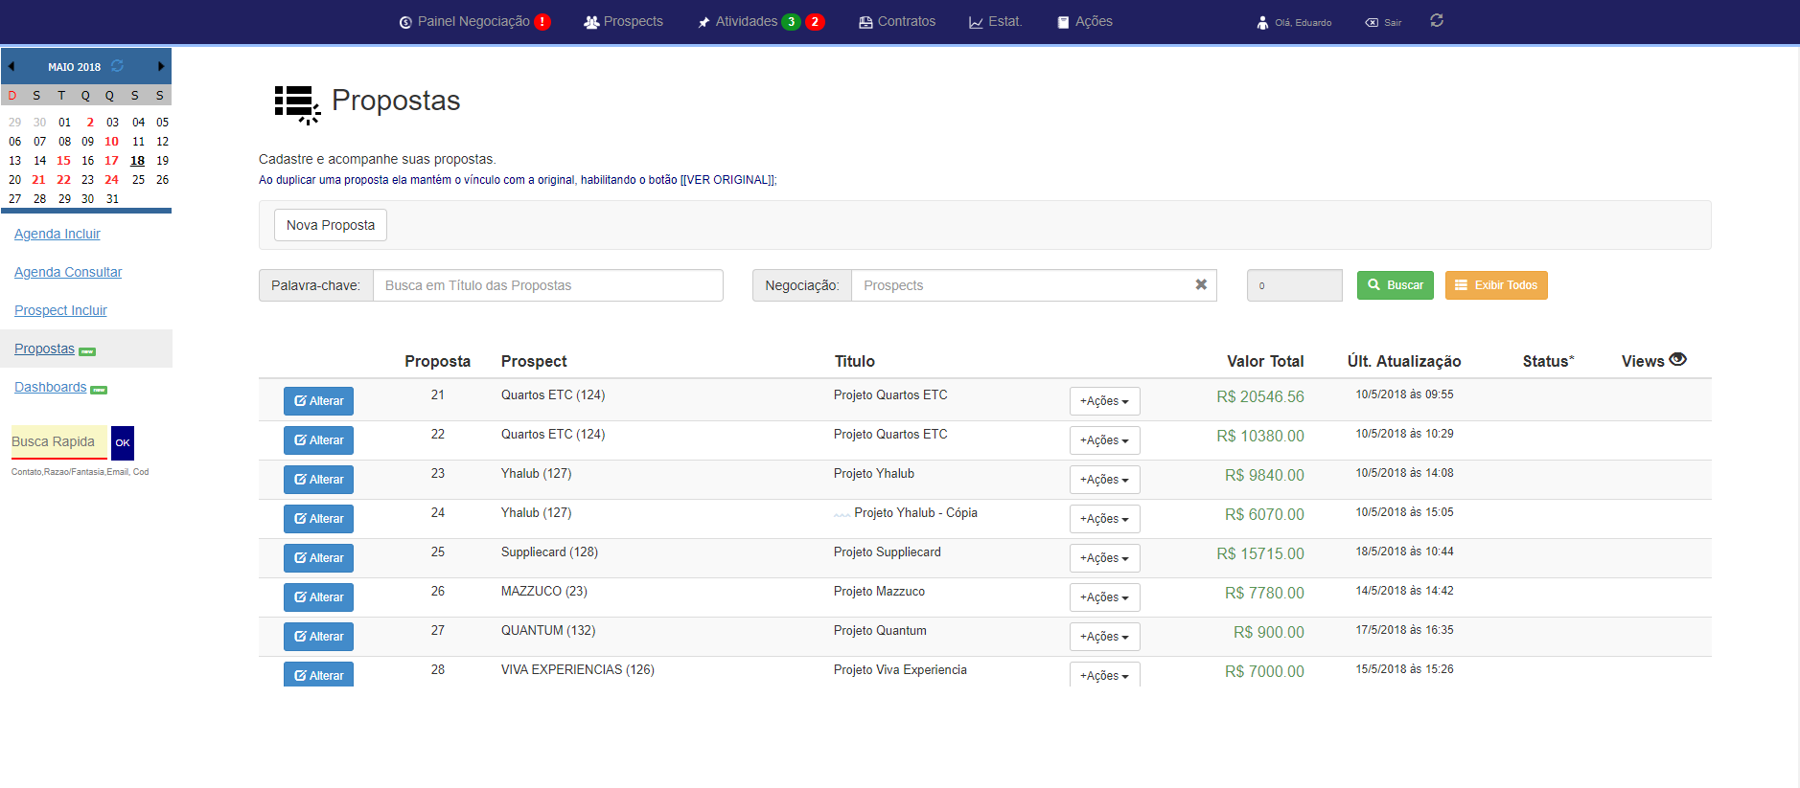Viewport: 1800px width, 788px height.
Task: Go to next month in the calendar
Action: pos(161,66)
